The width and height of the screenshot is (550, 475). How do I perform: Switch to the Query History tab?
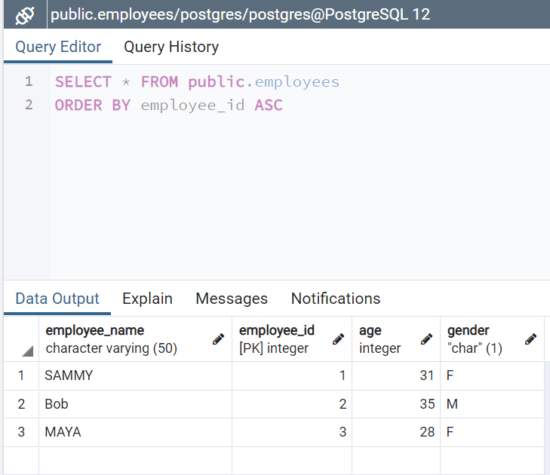point(171,47)
